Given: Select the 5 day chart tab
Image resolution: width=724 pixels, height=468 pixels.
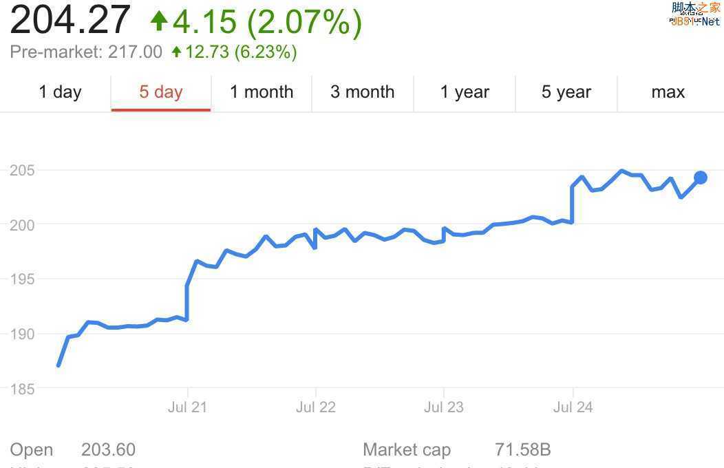Looking at the screenshot, I should (x=161, y=92).
